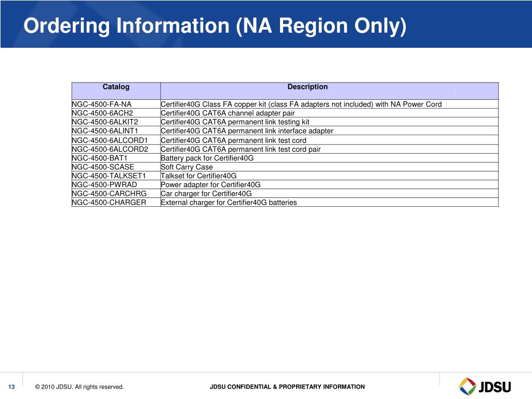Click catalog cell NGC-4500-FA-NA
The image size is (532, 399).
(116, 104)
